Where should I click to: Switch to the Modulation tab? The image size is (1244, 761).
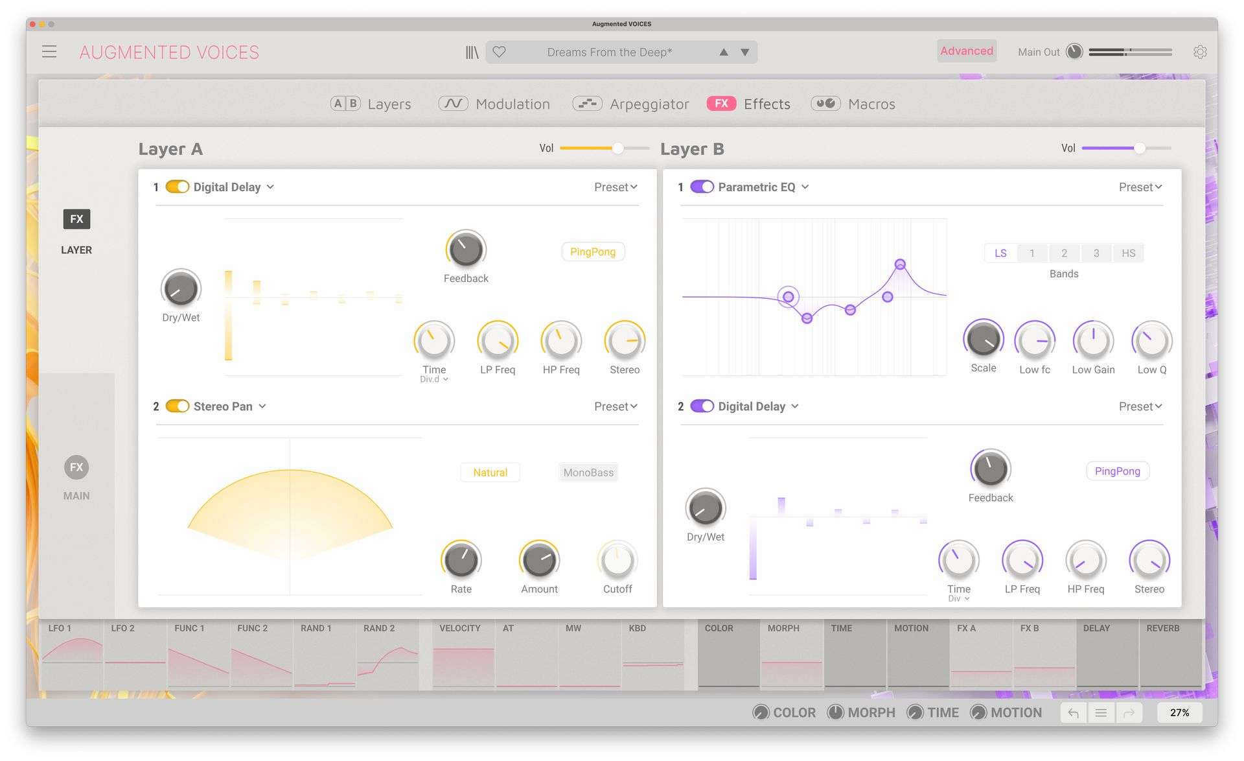(x=494, y=104)
